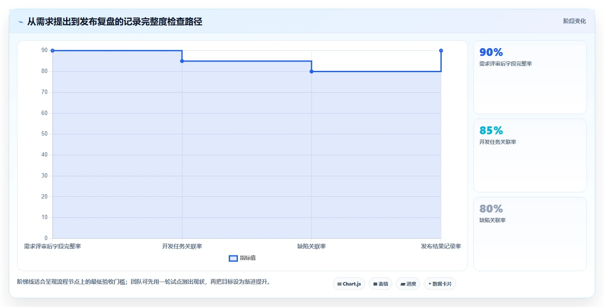Click the Chart.js chip
The image size is (604, 307).
click(349, 284)
